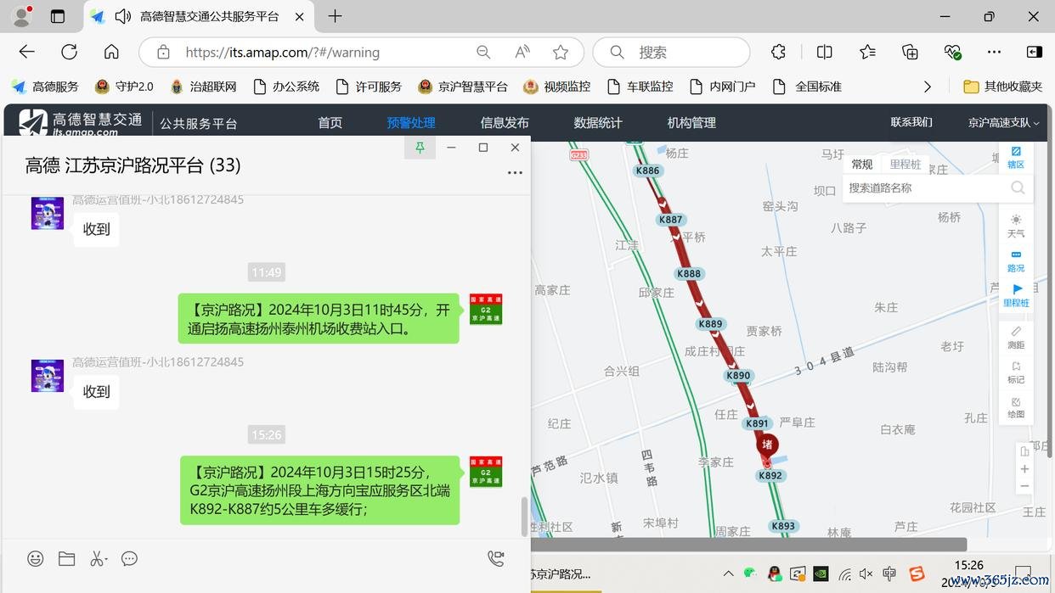
Task: Click the 高德智慧交通 logo
Action: [x=81, y=122]
